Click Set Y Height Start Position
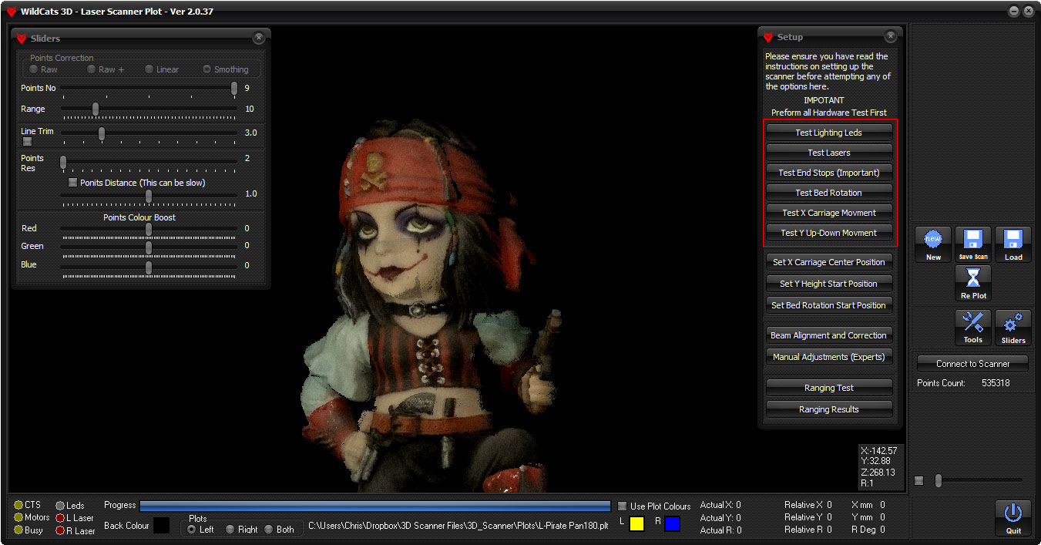 tap(829, 284)
